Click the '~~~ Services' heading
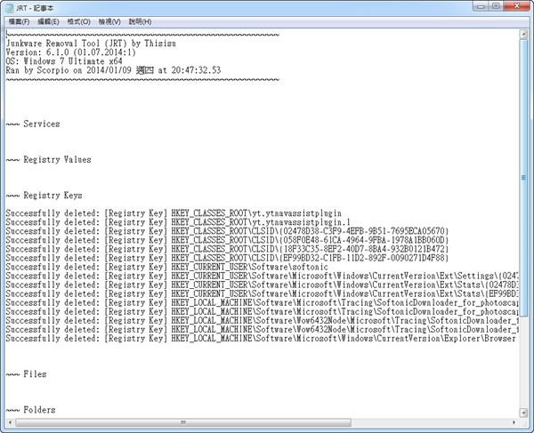This screenshot has height=433, width=534. (x=33, y=124)
